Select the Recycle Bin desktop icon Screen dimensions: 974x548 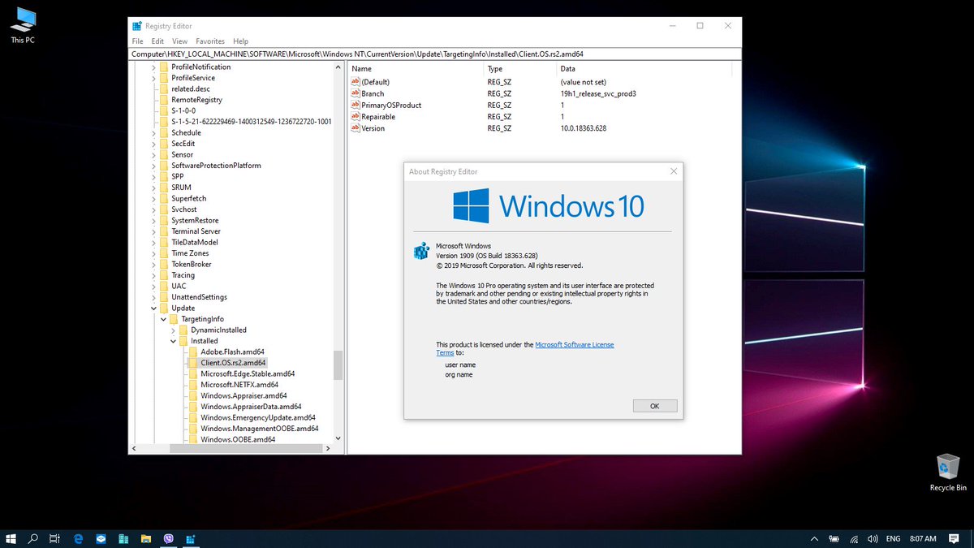948,473
